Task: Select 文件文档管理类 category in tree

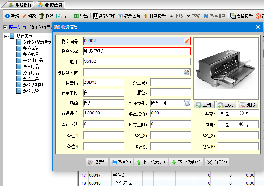Action: pyautogui.click(x=37, y=42)
